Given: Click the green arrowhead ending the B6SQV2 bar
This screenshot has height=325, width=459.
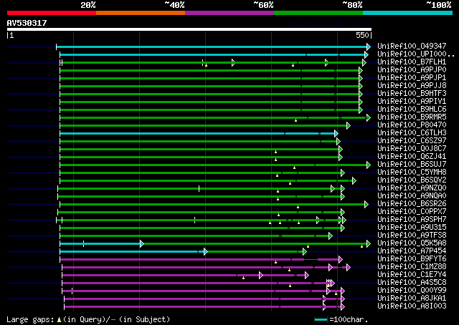Looking at the screenshot, I should [x=354, y=181].
